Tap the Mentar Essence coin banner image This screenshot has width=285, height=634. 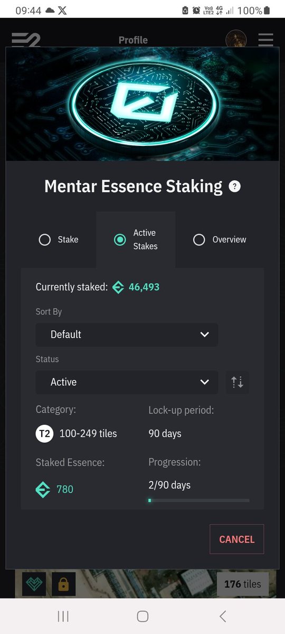tap(142, 104)
